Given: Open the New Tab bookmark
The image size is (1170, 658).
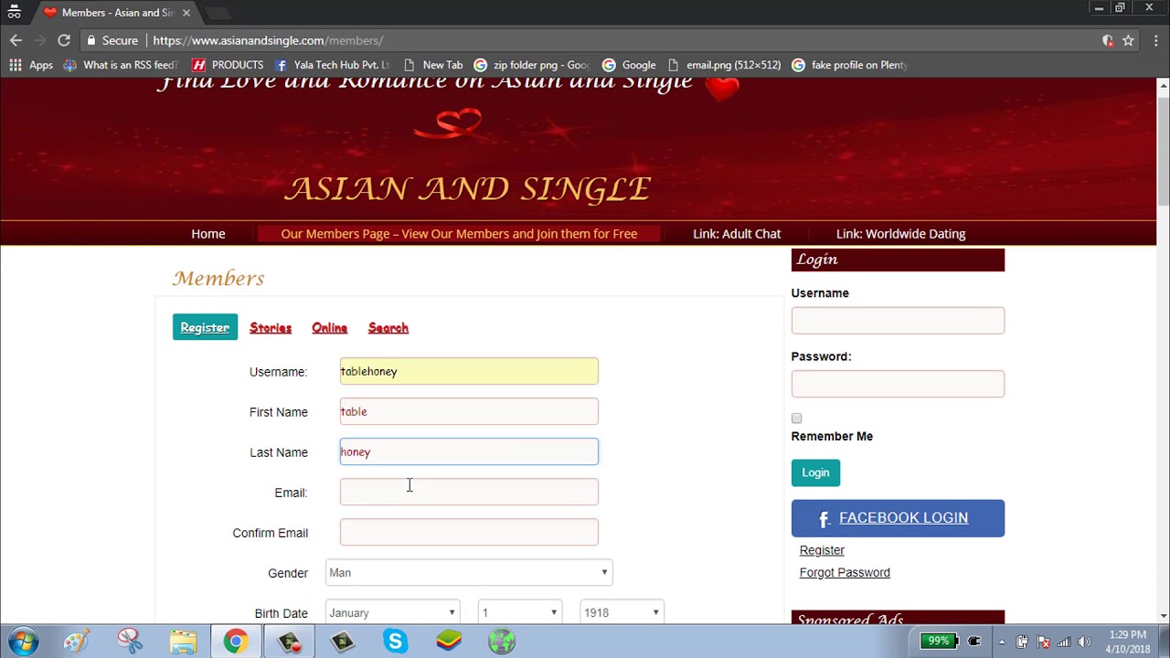Looking at the screenshot, I should point(433,65).
